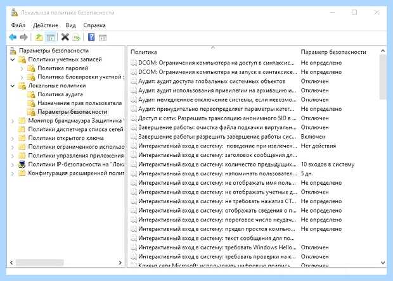Click the root 'Параметры безопасности' tree icon

coord(13,51)
